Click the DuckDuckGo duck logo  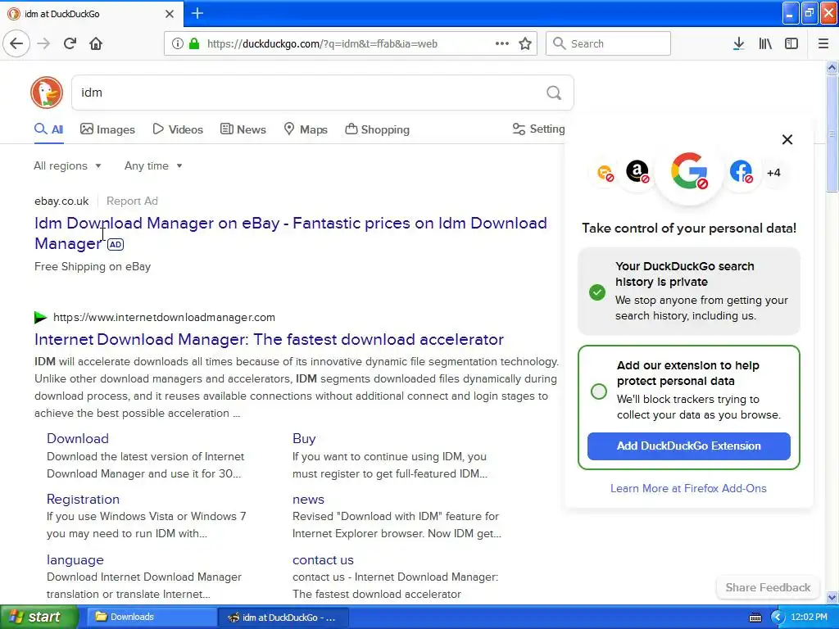click(47, 93)
